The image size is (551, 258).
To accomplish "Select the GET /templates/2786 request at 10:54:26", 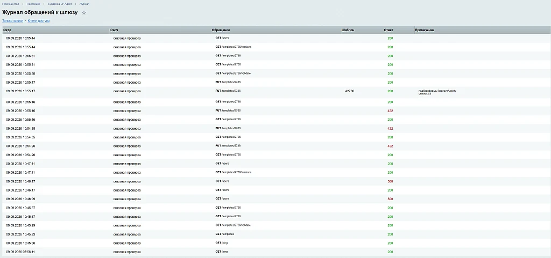I will pyautogui.click(x=228, y=154).
